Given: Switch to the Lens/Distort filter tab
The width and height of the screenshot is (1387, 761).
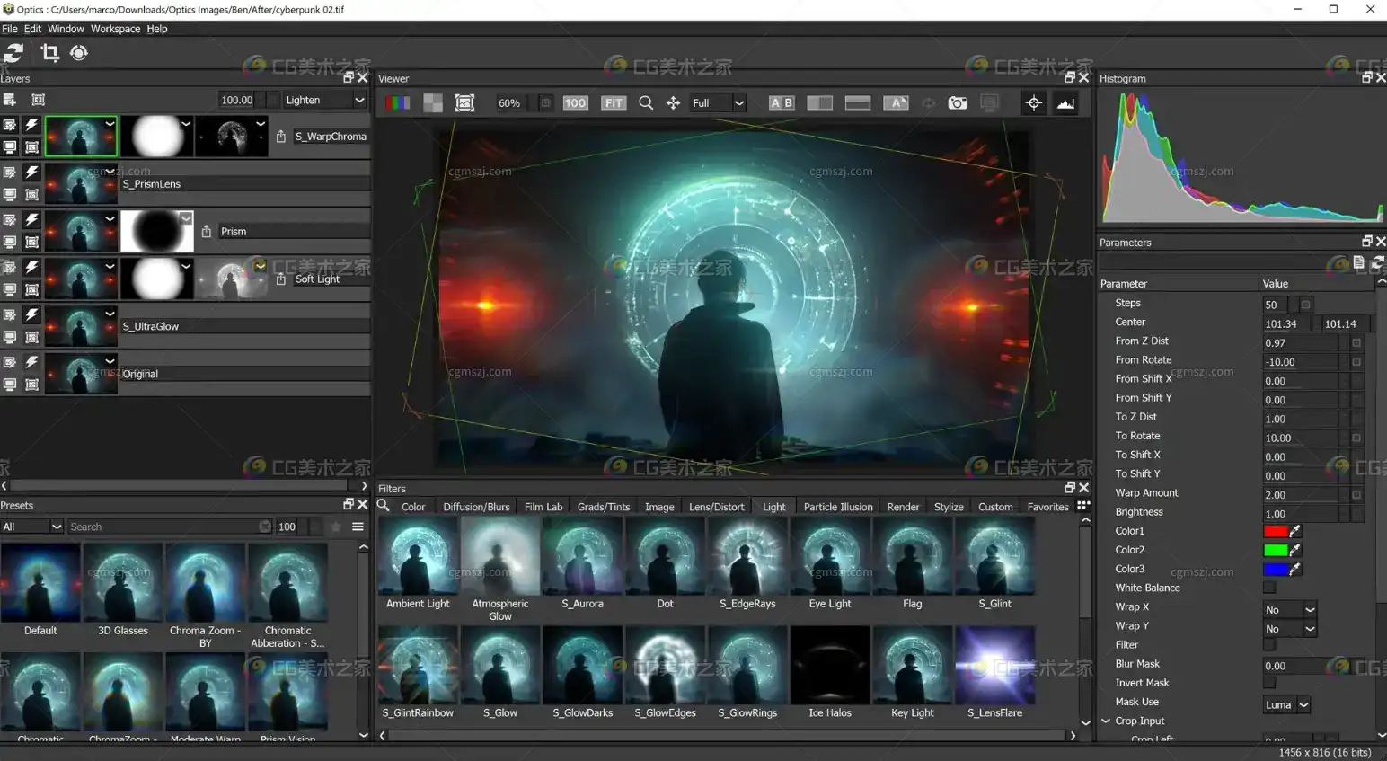Looking at the screenshot, I should [x=716, y=507].
